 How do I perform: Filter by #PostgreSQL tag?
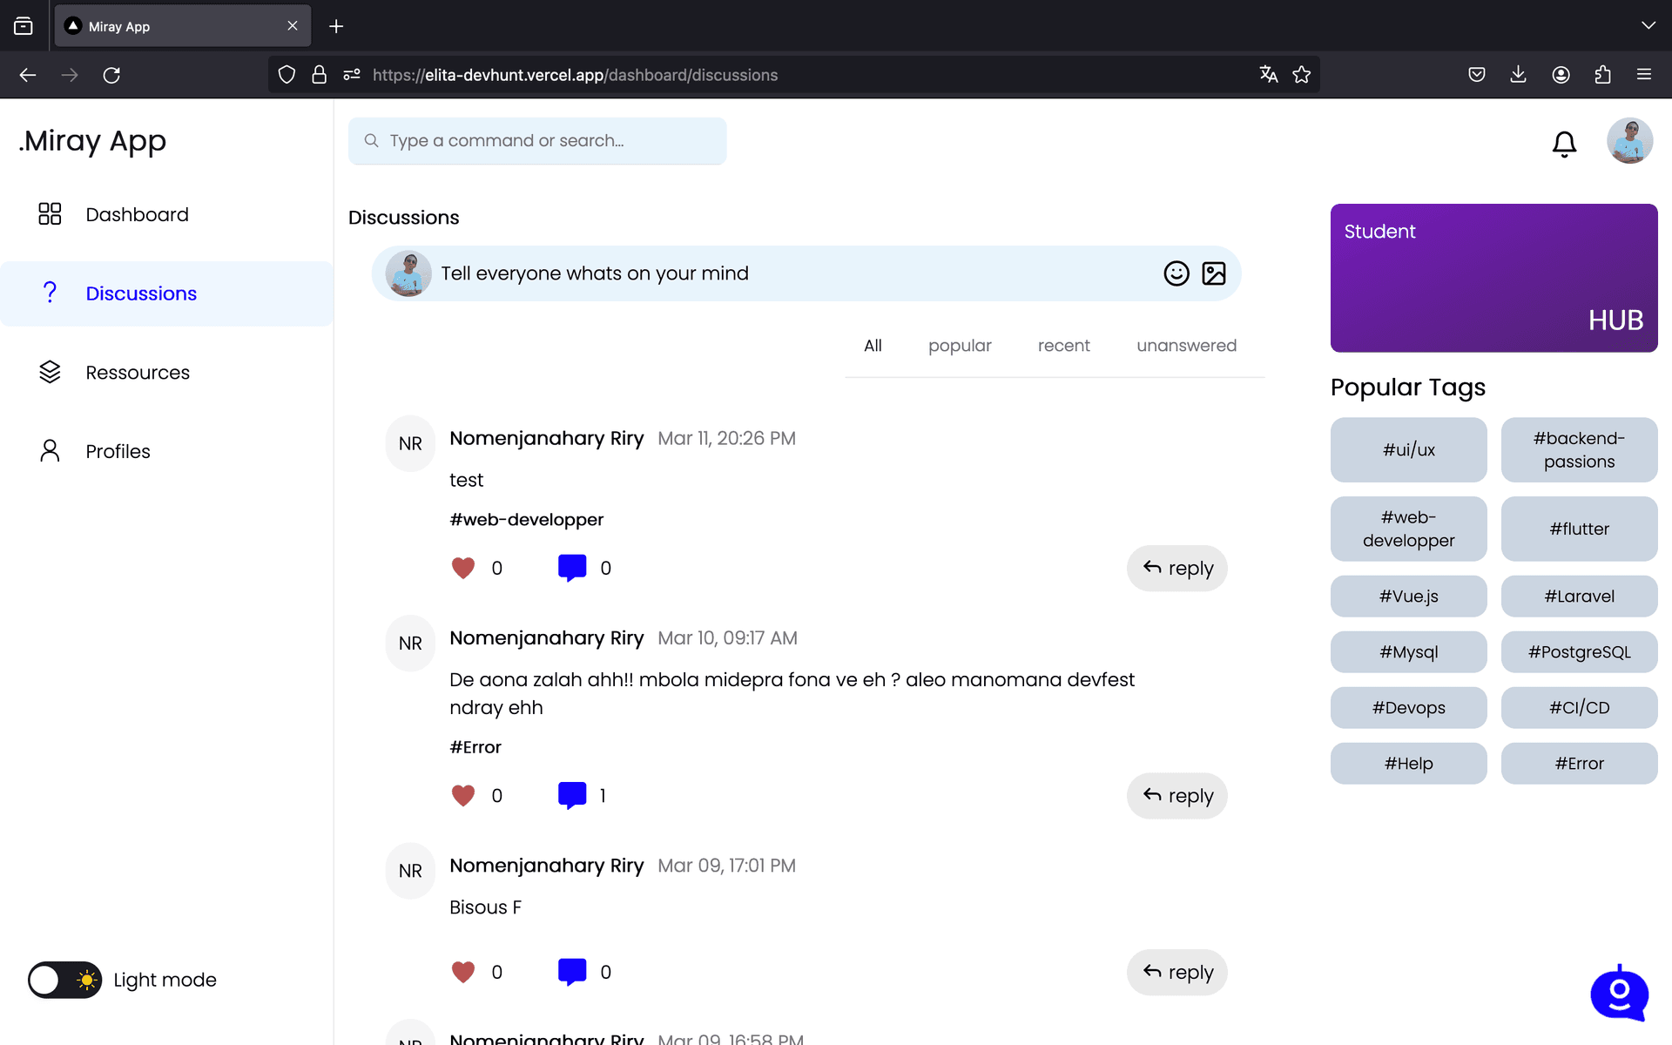pos(1579,652)
